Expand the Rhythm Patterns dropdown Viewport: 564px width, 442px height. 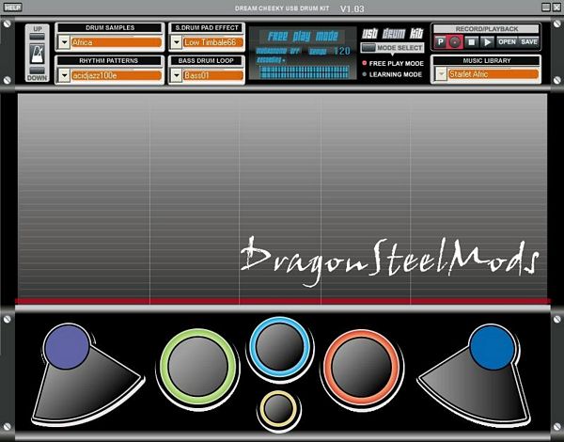tap(63, 75)
